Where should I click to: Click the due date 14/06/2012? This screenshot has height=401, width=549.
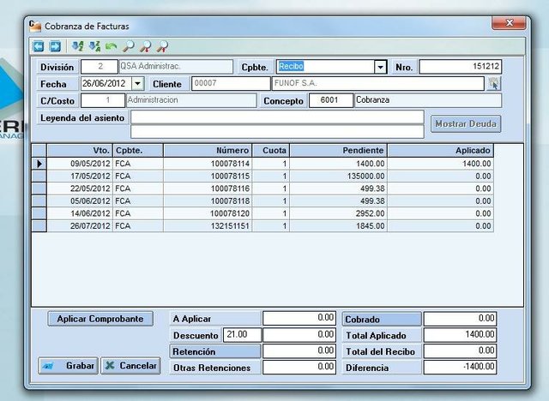coord(90,213)
